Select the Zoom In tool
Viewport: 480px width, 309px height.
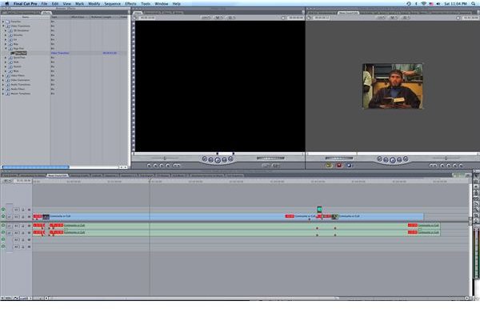tap(476, 209)
